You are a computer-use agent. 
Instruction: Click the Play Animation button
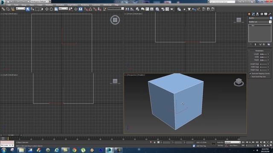click(250, 142)
